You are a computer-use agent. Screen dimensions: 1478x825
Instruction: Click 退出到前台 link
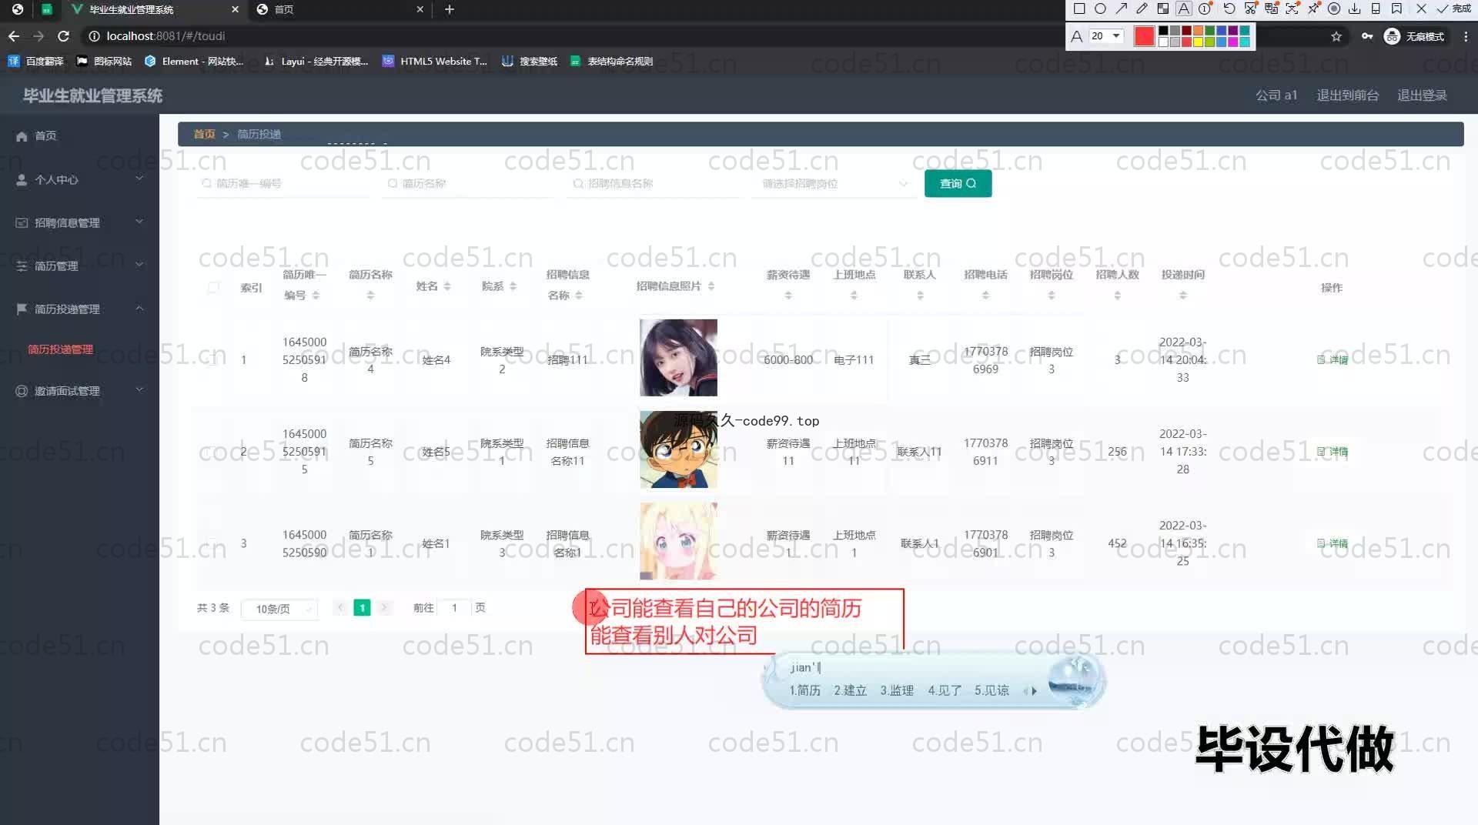(1347, 95)
